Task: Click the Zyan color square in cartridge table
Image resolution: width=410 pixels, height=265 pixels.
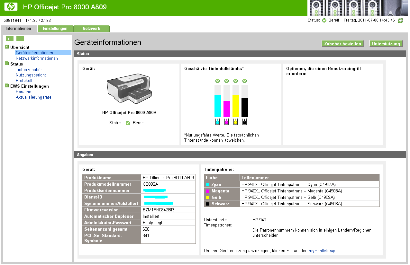Action: 207,185
